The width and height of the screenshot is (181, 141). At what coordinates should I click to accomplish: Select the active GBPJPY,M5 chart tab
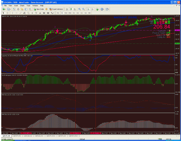click(6, 136)
